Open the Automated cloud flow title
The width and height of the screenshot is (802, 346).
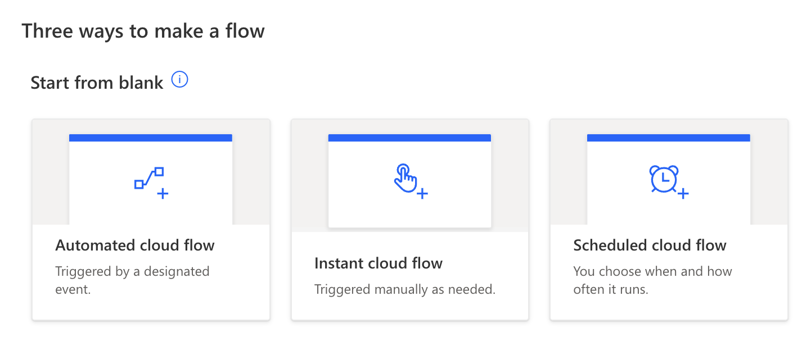pos(135,245)
